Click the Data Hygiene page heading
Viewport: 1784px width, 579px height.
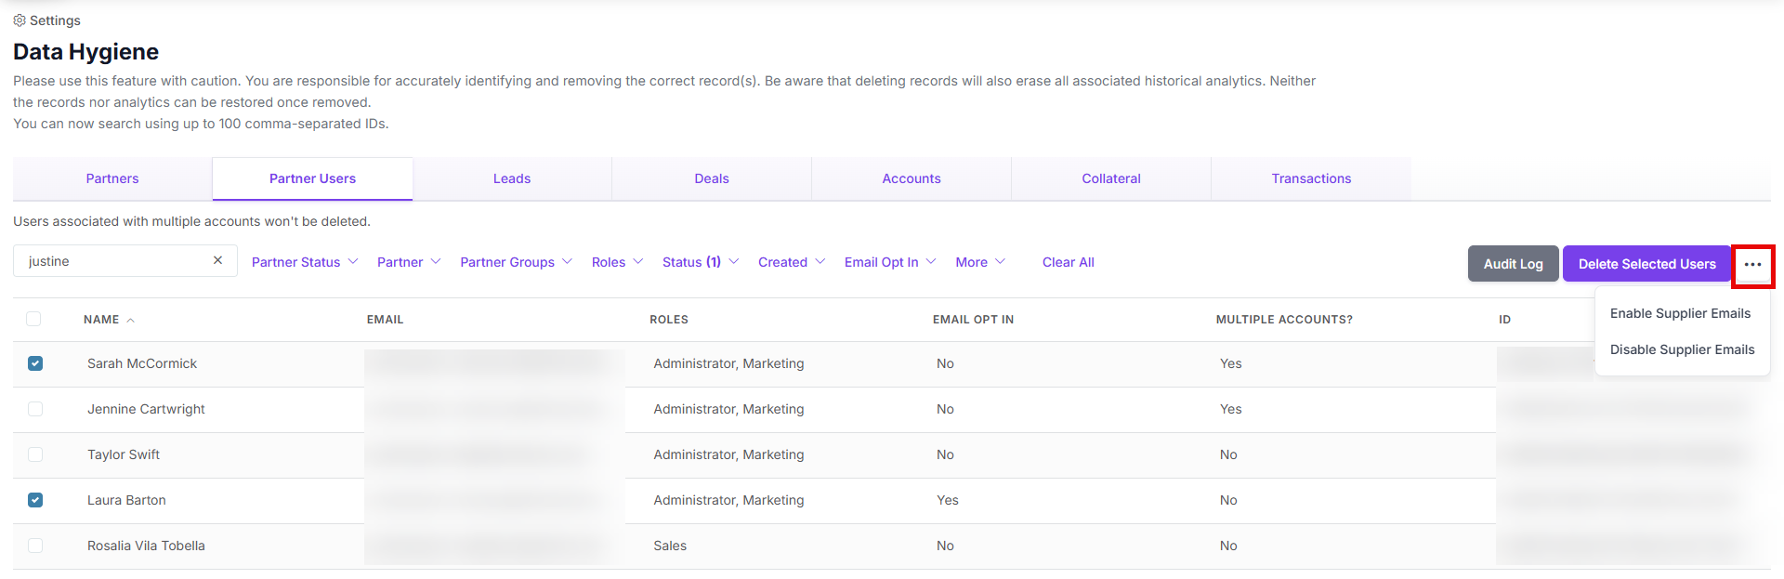[85, 52]
